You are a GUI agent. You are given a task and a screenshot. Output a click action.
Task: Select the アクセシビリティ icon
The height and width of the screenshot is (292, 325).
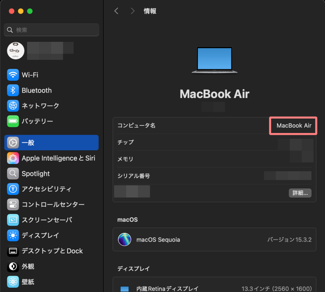click(x=13, y=189)
